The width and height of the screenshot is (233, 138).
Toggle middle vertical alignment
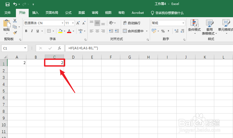coord(97,23)
